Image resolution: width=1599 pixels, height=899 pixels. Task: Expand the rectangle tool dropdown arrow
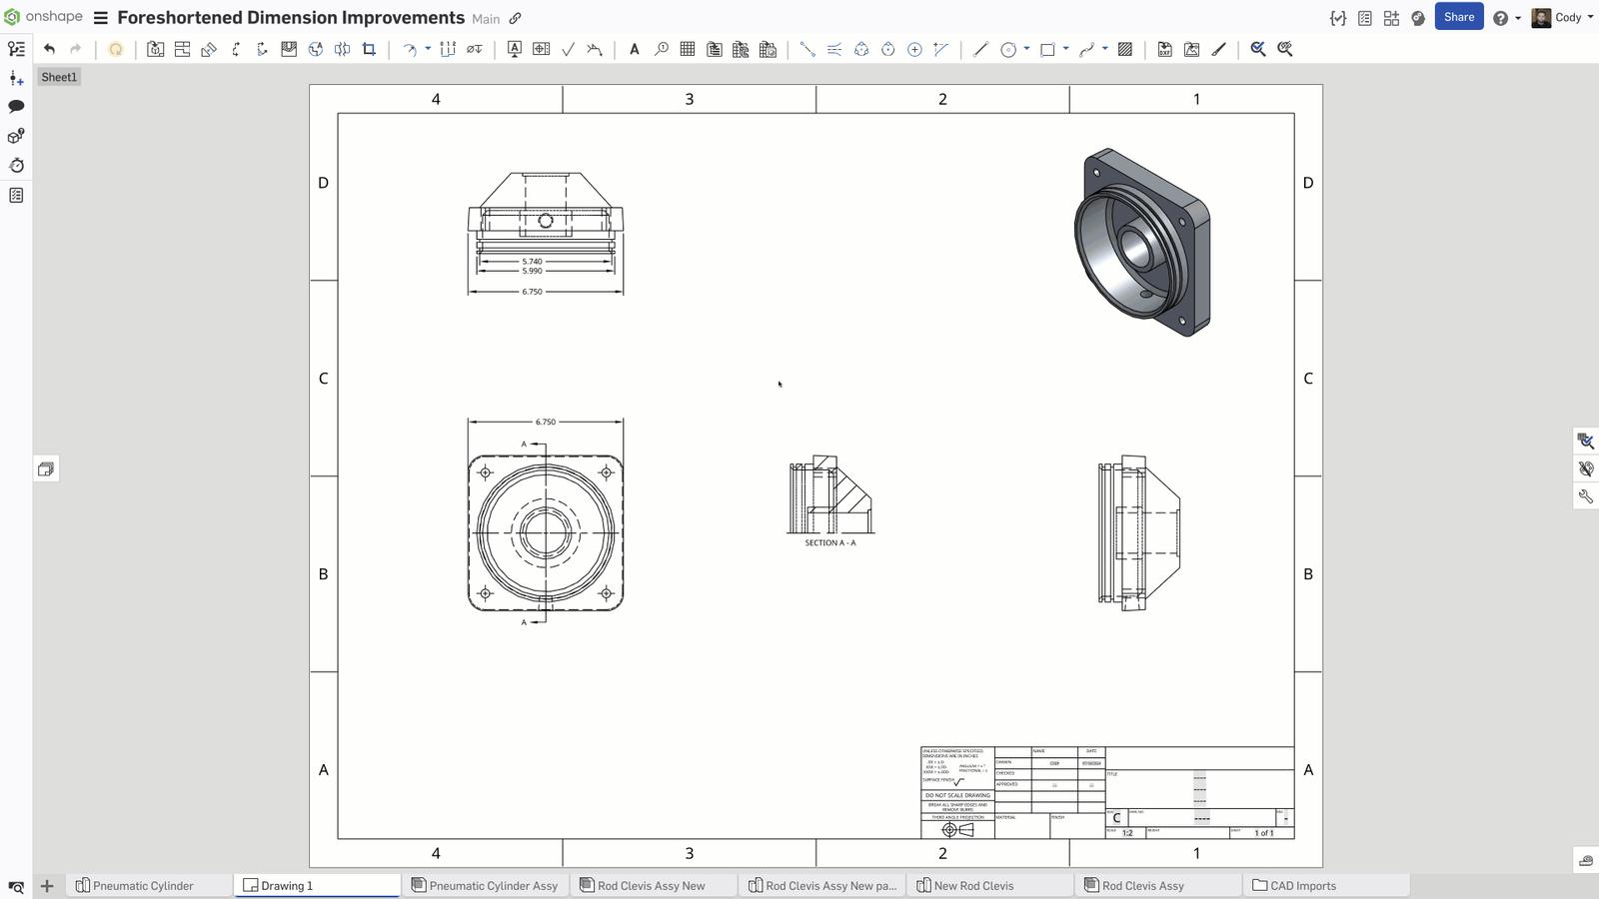tap(1065, 49)
